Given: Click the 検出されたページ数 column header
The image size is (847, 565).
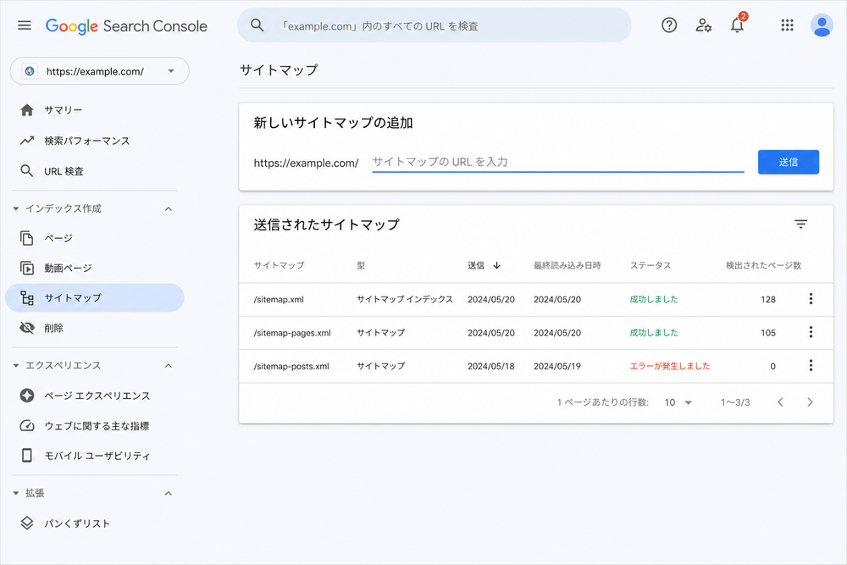Looking at the screenshot, I should pyautogui.click(x=763, y=265).
